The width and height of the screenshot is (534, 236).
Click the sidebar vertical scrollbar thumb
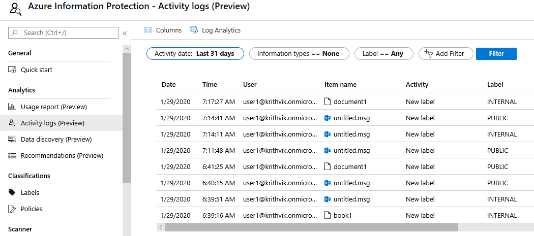(126, 118)
